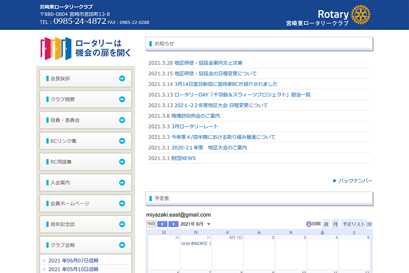Screen dimensions: 409x273
Task: Open 2021年06月07日週報 bulletin
Action: pyautogui.click(x=73, y=260)
